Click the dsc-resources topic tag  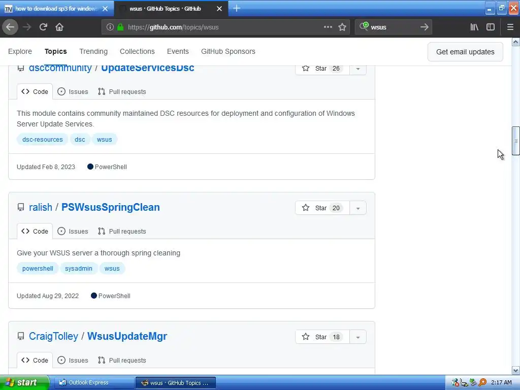coord(43,140)
